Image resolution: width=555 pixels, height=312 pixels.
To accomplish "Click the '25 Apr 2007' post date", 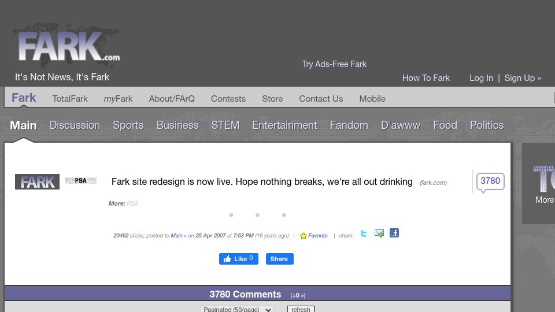I will (210, 236).
